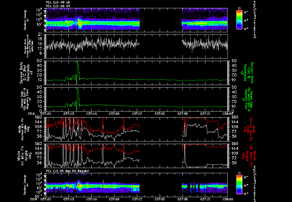292x202 pixels.
Task: Click 'Electron Energy eV' label of ELS-06 spectrogram
Action: [26, 20]
